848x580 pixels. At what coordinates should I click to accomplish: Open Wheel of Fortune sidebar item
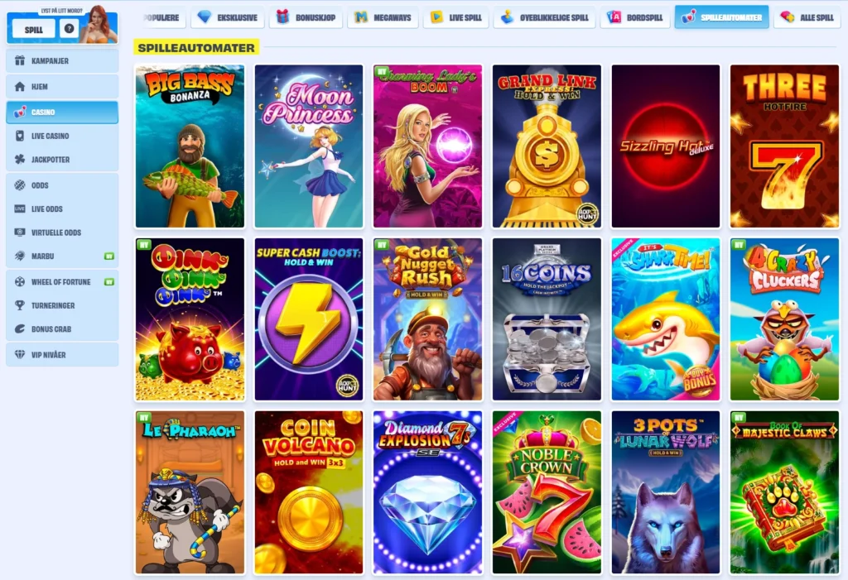[62, 281]
